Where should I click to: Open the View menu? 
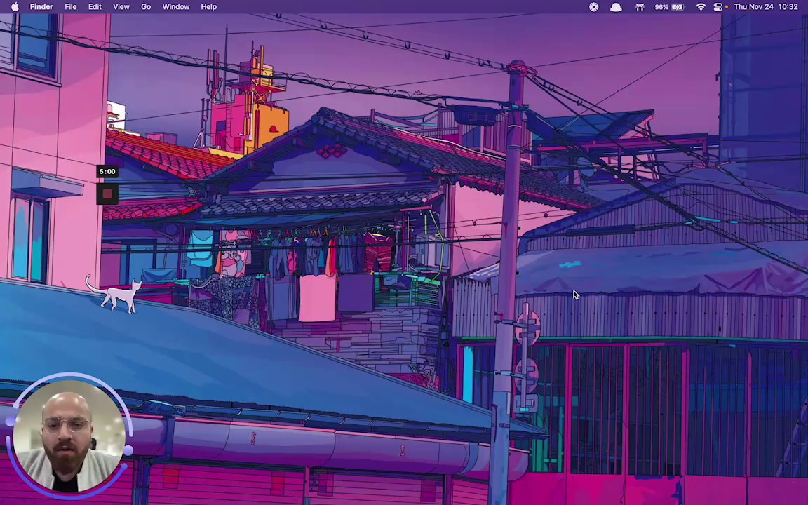(121, 7)
